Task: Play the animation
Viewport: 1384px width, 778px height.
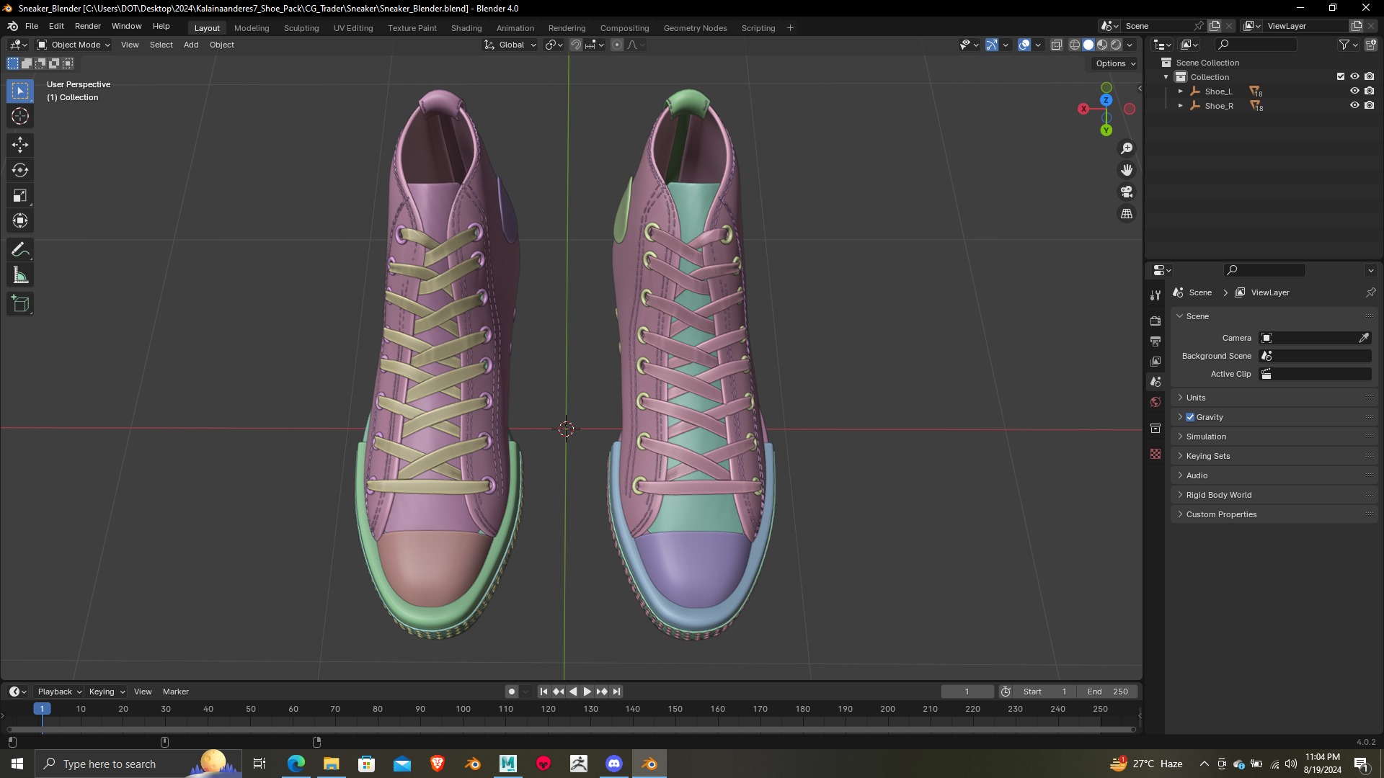Action: point(587,692)
